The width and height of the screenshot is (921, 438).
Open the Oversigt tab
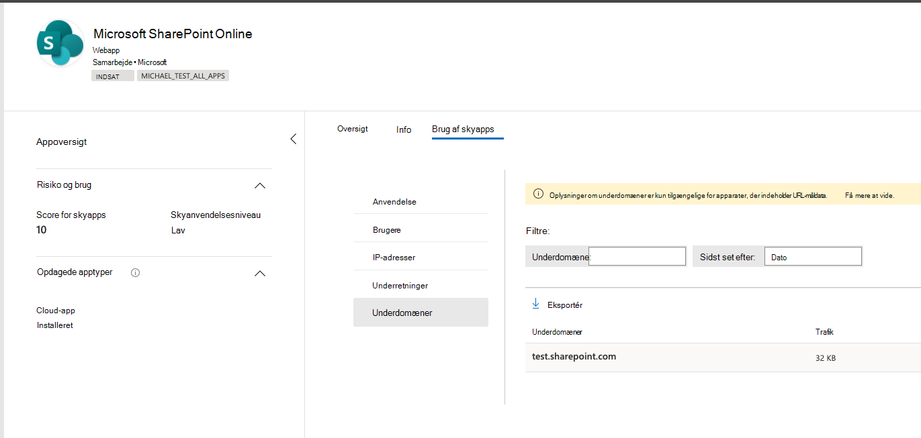click(352, 129)
